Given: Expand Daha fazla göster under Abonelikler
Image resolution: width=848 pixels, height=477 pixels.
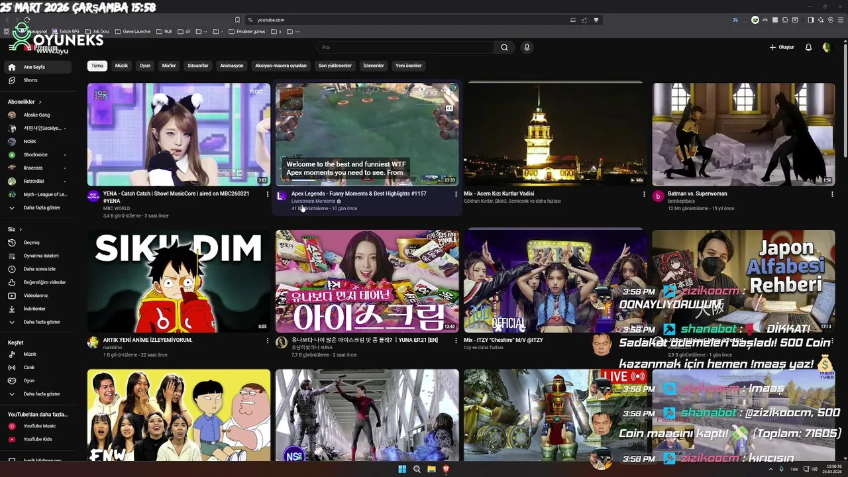Looking at the screenshot, I should [x=38, y=207].
